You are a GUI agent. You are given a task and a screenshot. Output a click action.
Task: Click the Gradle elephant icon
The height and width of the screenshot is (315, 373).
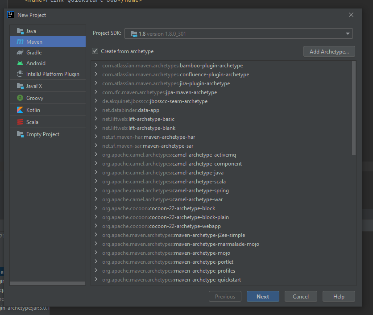[20, 52]
